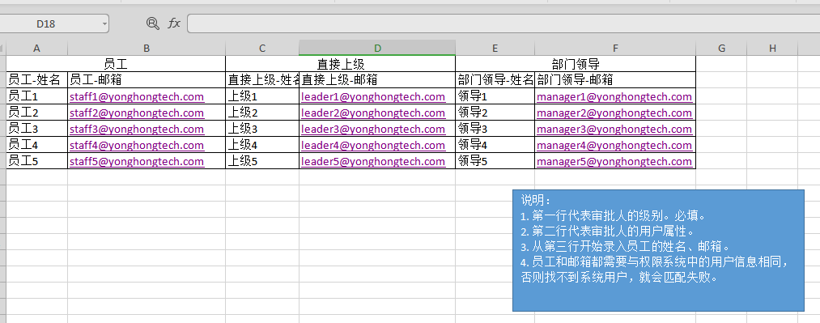Select cell 领导1

495,96
